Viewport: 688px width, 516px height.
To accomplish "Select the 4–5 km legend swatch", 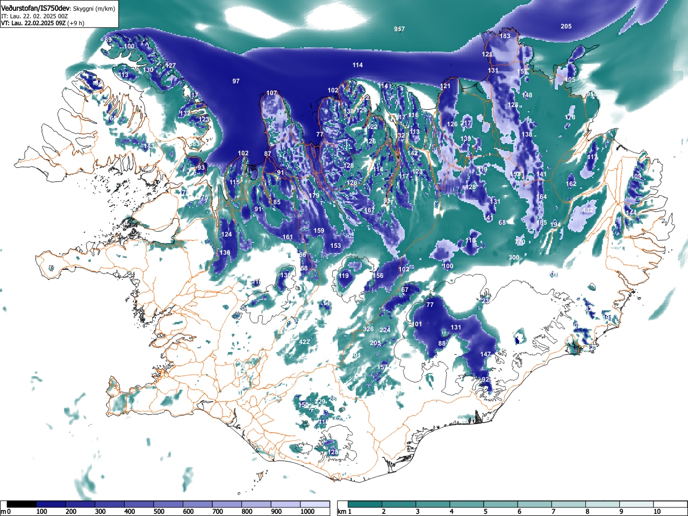I will click(467, 504).
